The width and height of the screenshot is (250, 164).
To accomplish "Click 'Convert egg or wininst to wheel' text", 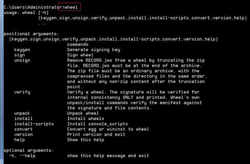I will click(x=108, y=129).
